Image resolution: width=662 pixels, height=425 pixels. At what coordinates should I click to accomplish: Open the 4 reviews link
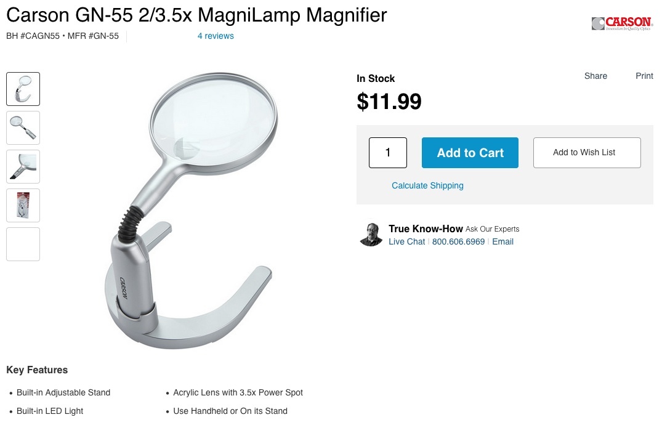point(216,36)
